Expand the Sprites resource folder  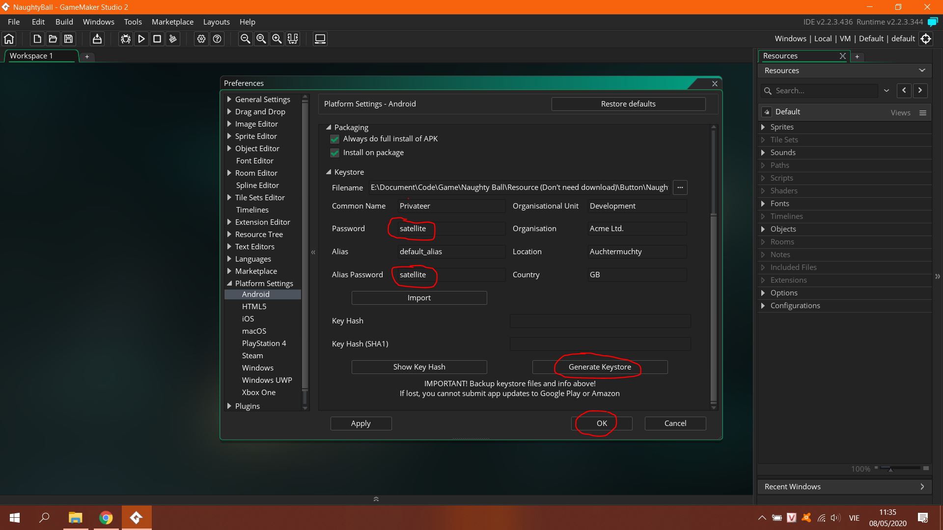(x=763, y=127)
